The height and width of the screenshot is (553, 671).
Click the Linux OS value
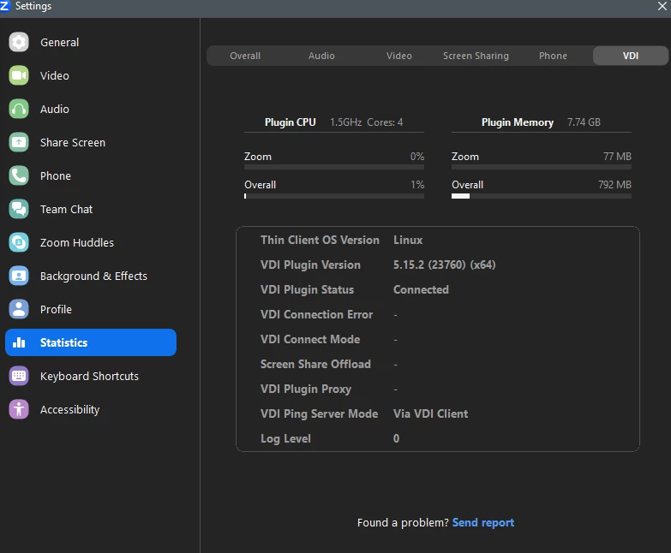tap(408, 241)
